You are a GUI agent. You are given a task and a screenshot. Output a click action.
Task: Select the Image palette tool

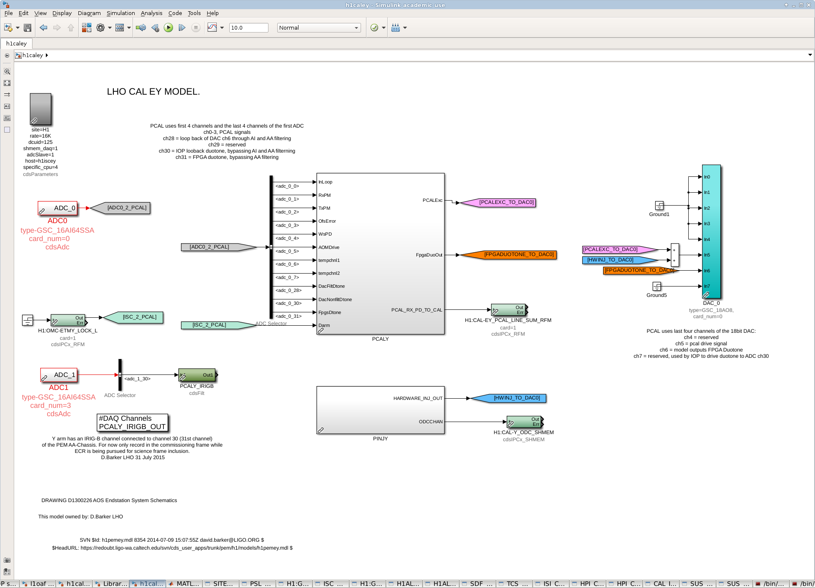(x=7, y=118)
